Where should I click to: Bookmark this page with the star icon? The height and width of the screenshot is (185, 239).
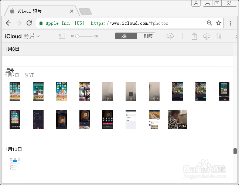(219, 23)
